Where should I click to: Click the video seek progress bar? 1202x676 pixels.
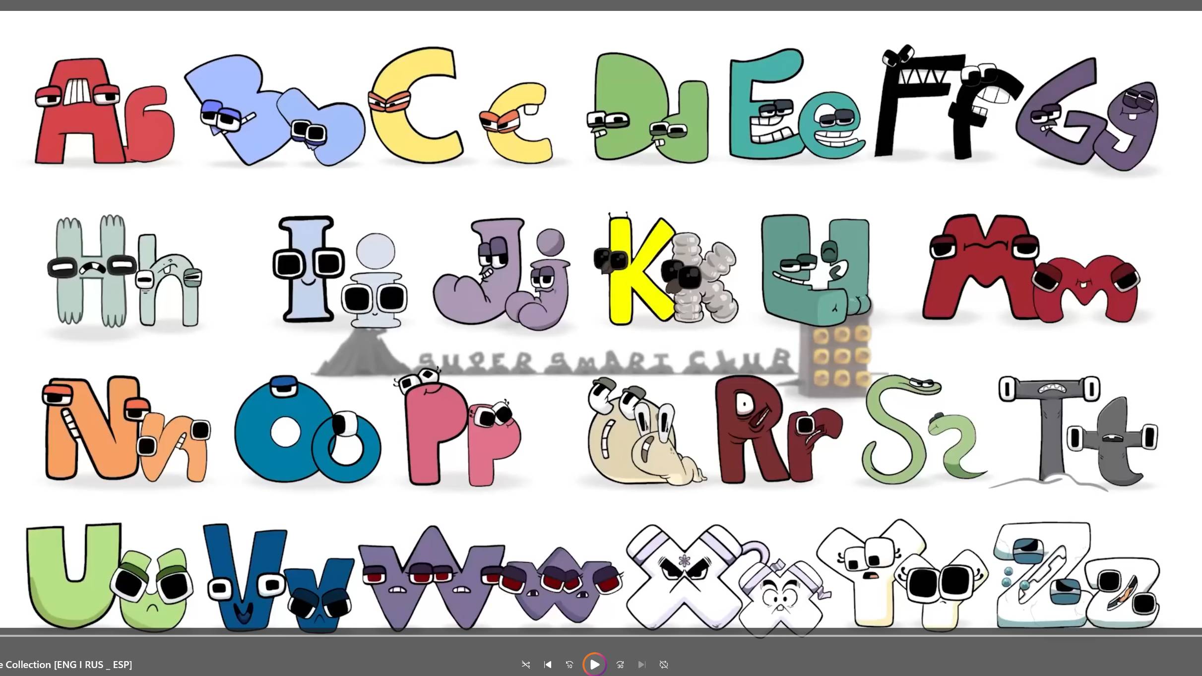coord(600,635)
